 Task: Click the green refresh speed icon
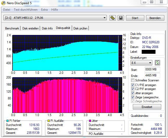tap(157, 63)
